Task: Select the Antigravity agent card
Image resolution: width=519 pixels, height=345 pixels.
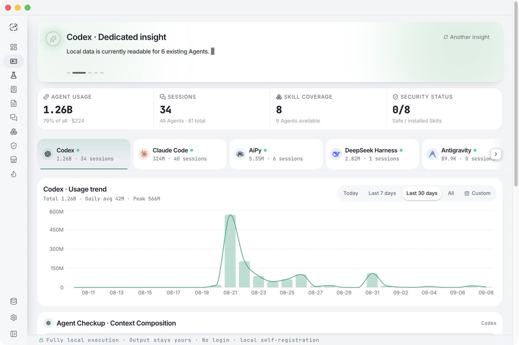Action: [x=462, y=154]
